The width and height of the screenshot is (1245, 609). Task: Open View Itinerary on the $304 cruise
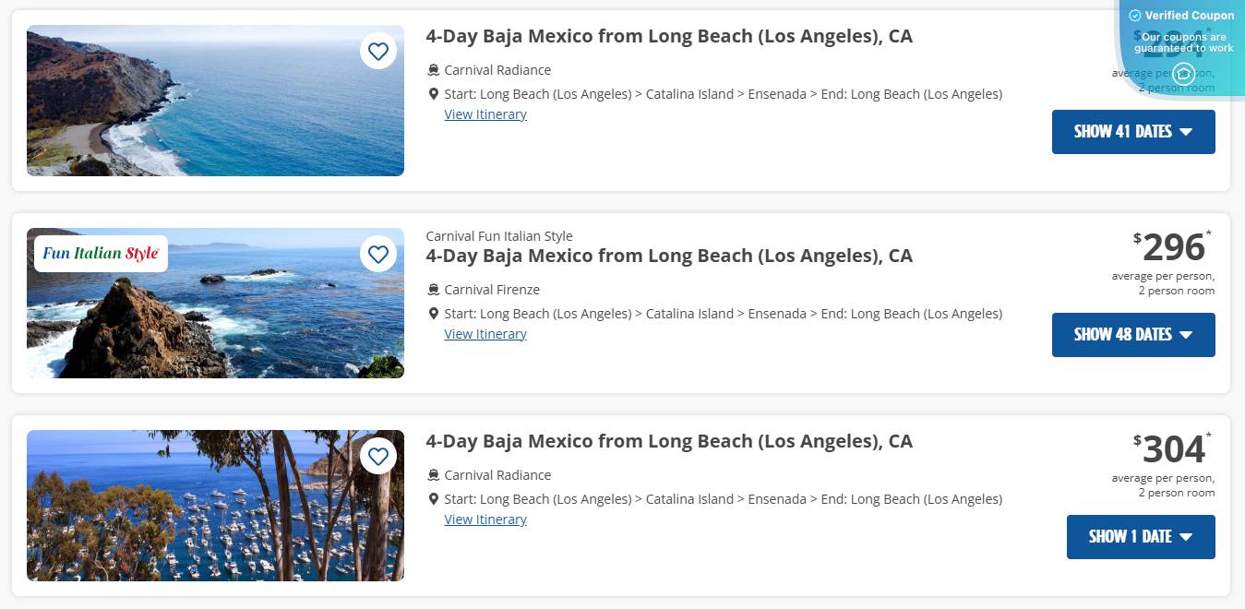(485, 519)
